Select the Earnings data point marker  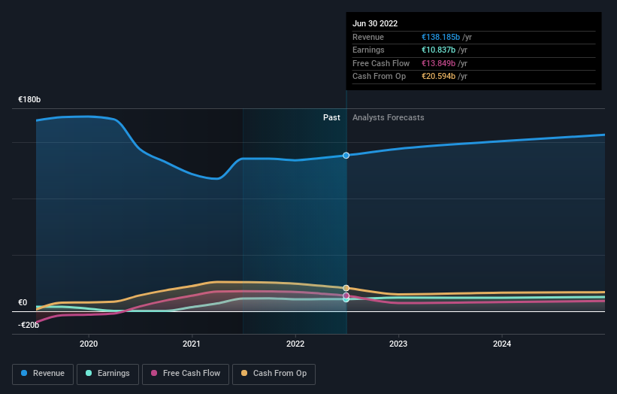tap(346, 299)
